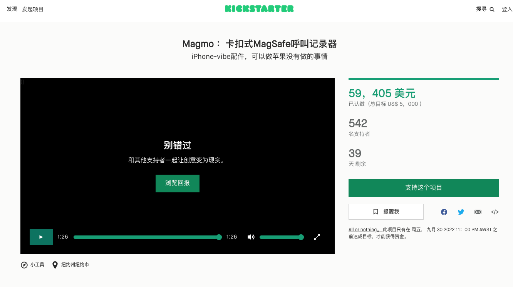Share the project on Facebook
The width and height of the screenshot is (513, 287).
click(x=444, y=212)
